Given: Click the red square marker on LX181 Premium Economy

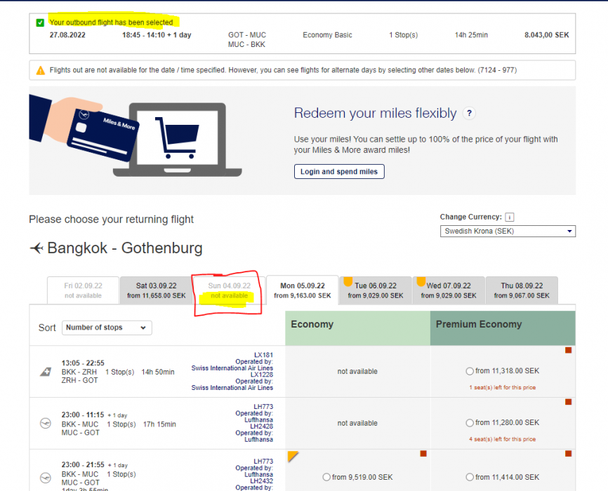Looking at the screenshot, I should (x=568, y=350).
